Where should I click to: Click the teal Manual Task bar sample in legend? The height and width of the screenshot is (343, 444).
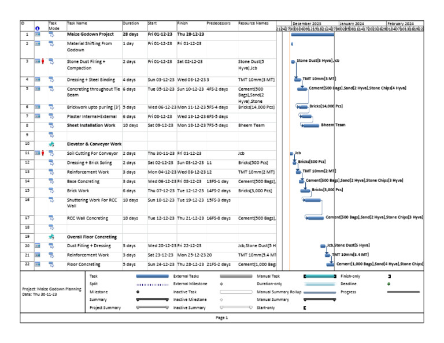(x=320, y=276)
